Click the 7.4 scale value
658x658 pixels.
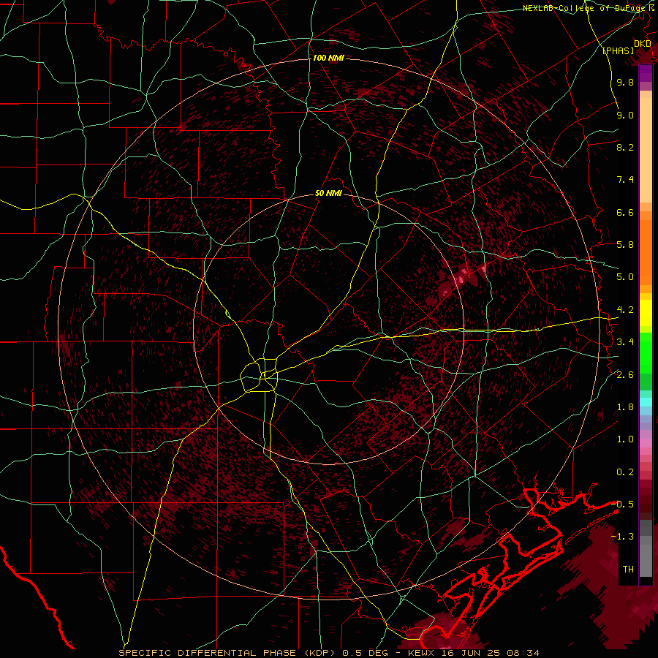[x=625, y=180]
